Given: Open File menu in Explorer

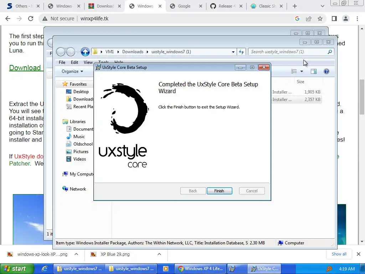Looking at the screenshot, I should (62, 62).
